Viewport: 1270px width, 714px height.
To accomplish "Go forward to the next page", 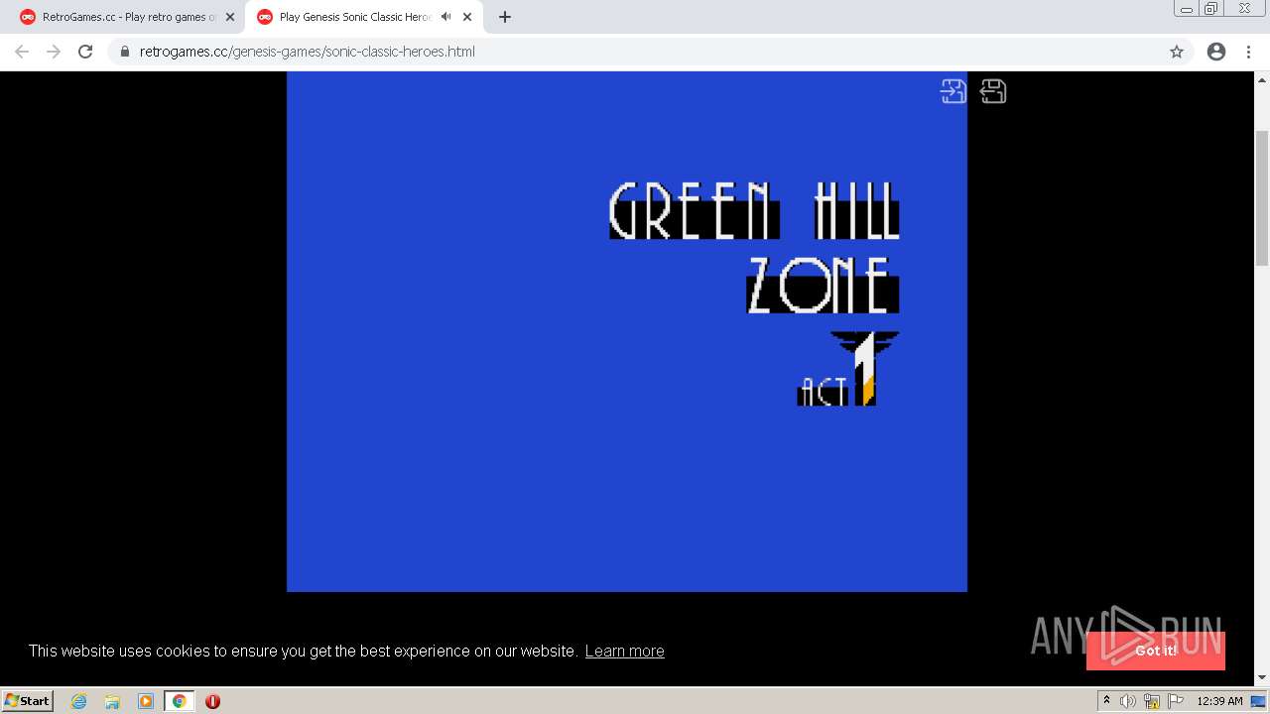I will pos(54,52).
